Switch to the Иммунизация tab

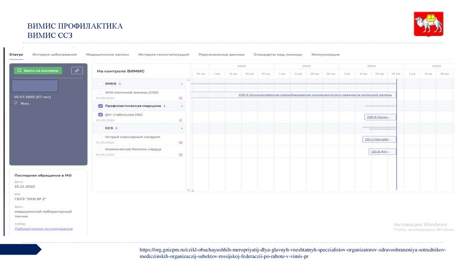(x=325, y=55)
